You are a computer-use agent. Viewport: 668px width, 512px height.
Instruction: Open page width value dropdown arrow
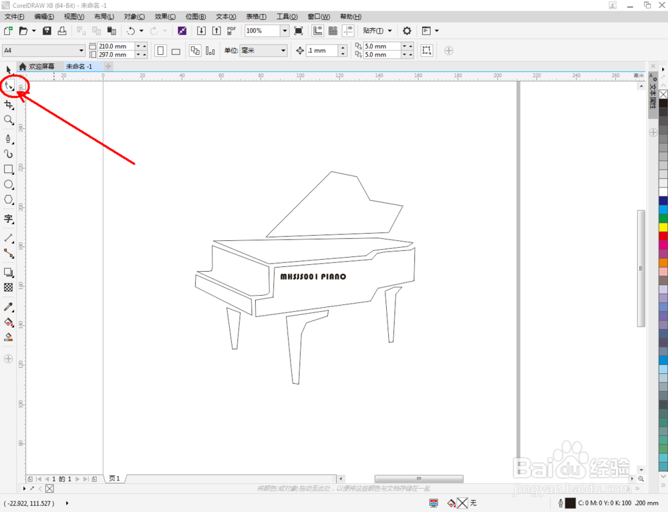click(x=138, y=46)
